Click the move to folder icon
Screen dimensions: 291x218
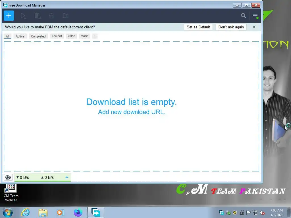point(66,16)
